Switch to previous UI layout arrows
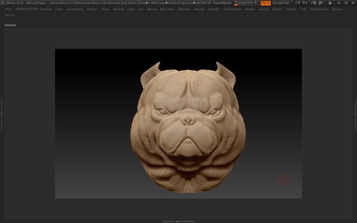This screenshot has height=223, width=357. point(298,3)
